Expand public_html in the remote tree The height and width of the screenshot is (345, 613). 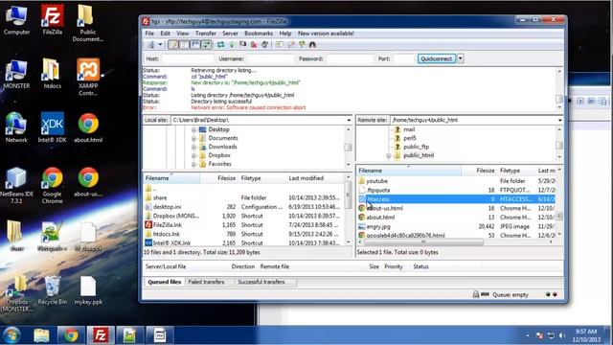[389, 155]
